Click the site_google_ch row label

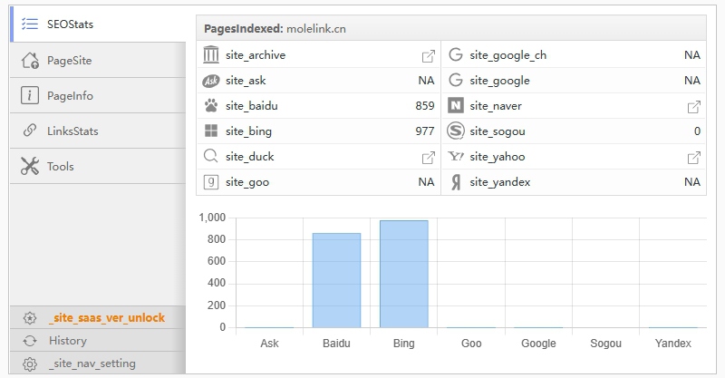click(x=507, y=55)
